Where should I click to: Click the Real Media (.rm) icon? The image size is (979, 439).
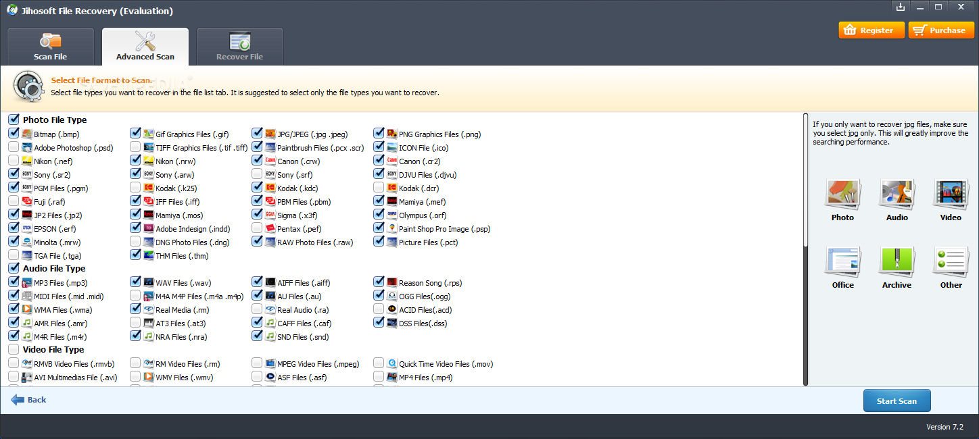point(149,309)
